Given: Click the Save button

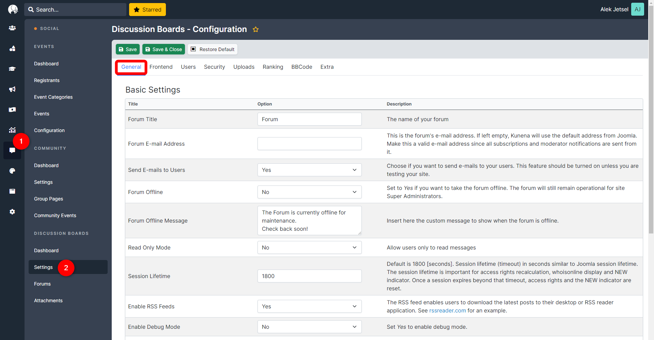Looking at the screenshot, I should pos(128,49).
